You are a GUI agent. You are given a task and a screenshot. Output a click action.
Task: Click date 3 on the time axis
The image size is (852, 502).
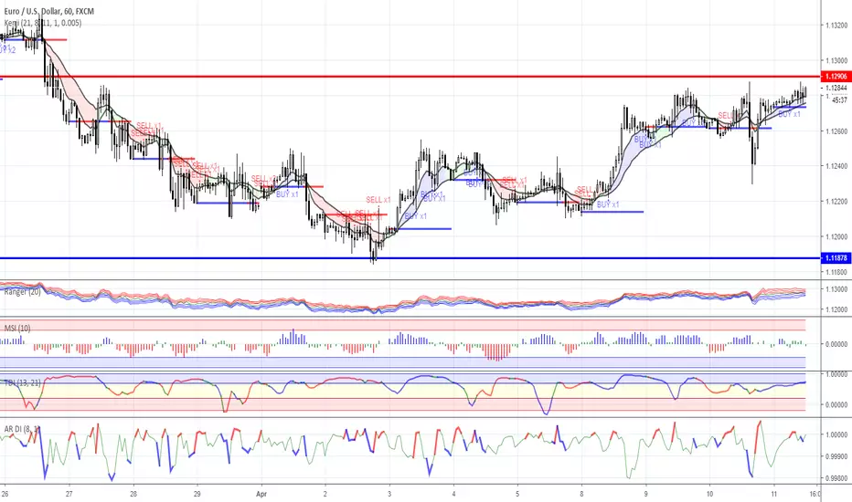click(389, 494)
